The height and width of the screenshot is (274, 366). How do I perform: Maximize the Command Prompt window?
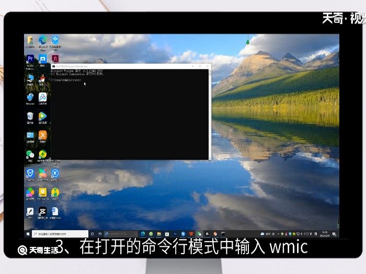point(200,66)
